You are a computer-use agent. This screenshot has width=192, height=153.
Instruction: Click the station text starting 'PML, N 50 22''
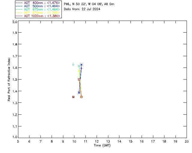[x=89, y=4]
